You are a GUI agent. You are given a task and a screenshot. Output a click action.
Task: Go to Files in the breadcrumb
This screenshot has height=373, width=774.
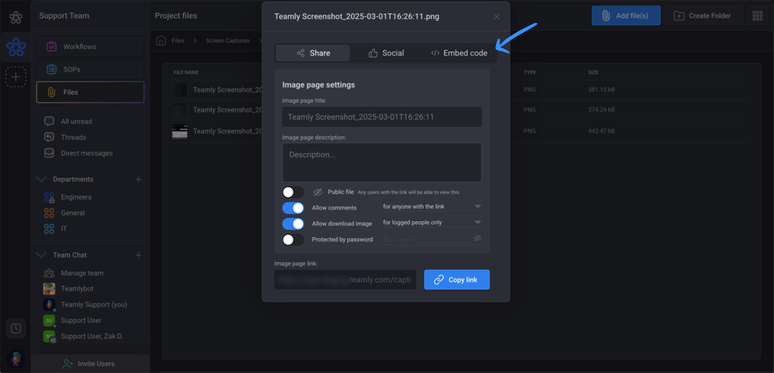pyautogui.click(x=178, y=41)
